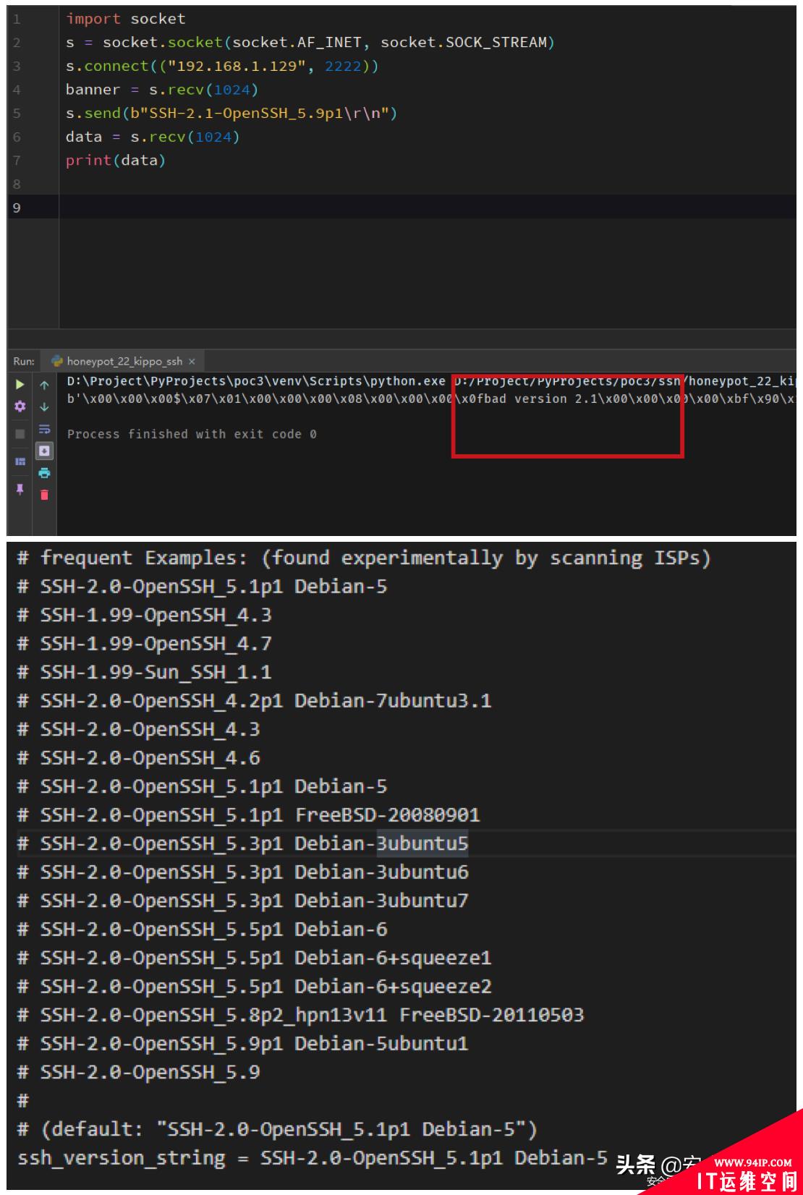Toggle scroll to end icon in Run console
The image size is (803, 1195).
(44, 451)
